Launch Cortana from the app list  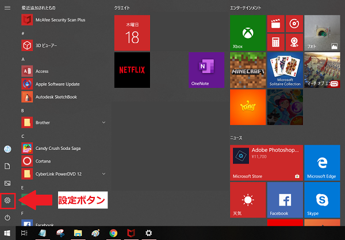click(64, 161)
